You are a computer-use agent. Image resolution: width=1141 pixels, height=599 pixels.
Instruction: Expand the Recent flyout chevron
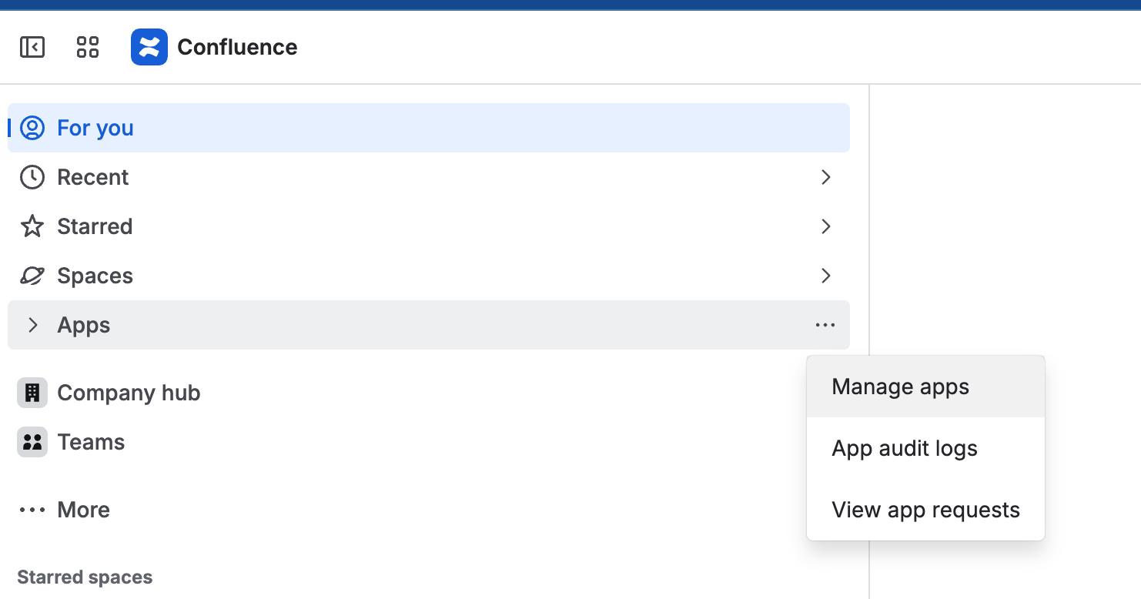[x=825, y=177]
